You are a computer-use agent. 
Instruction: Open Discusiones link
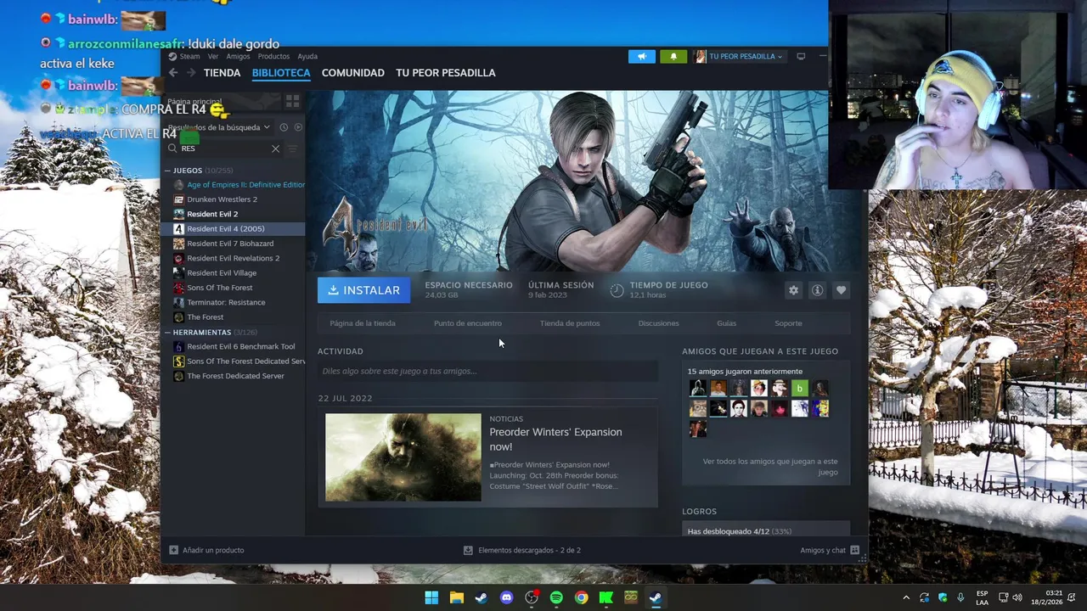coord(659,323)
